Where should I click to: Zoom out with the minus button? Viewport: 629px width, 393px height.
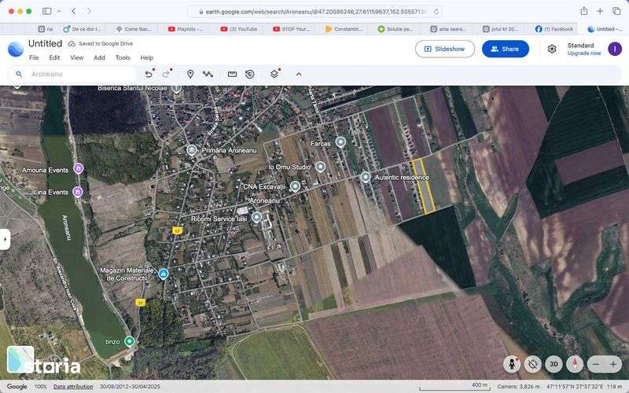(x=596, y=364)
